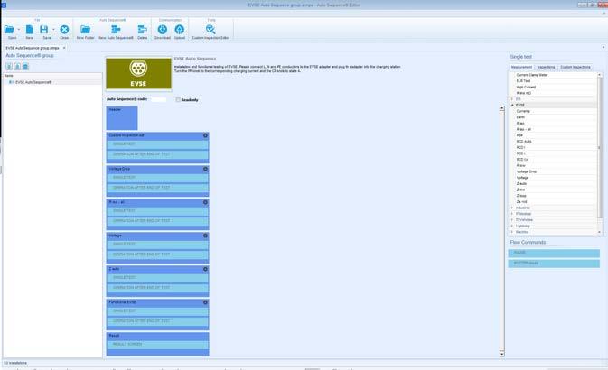Expand the IT Medical group in the tree
Image resolution: width=608 pixels, height=370 pixels.
pos(512,214)
